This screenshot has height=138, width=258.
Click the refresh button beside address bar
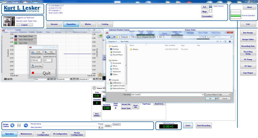point(203,37)
